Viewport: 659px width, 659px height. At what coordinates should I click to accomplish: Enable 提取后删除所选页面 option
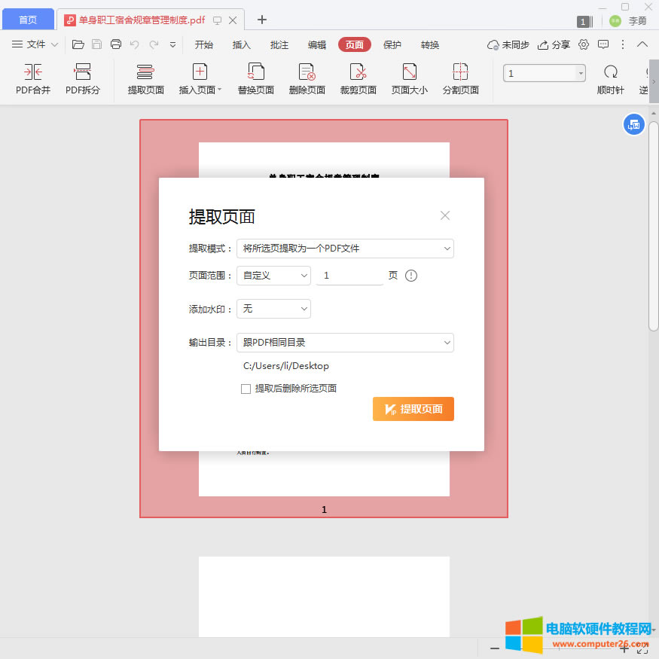[246, 388]
